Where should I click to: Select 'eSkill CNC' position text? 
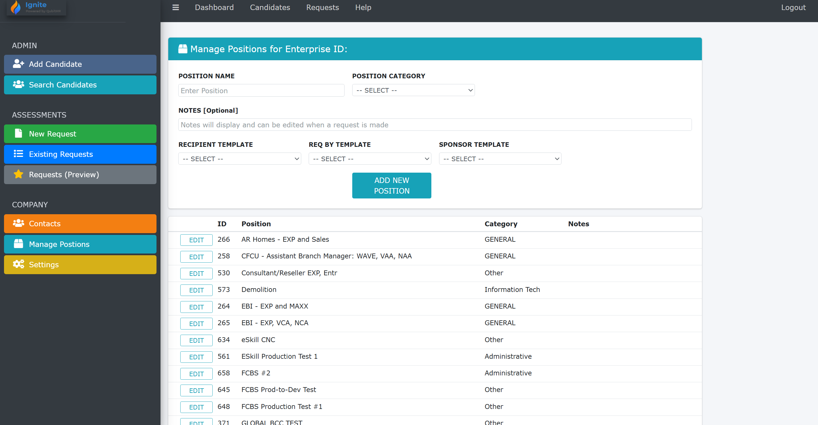tap(258, 340)
